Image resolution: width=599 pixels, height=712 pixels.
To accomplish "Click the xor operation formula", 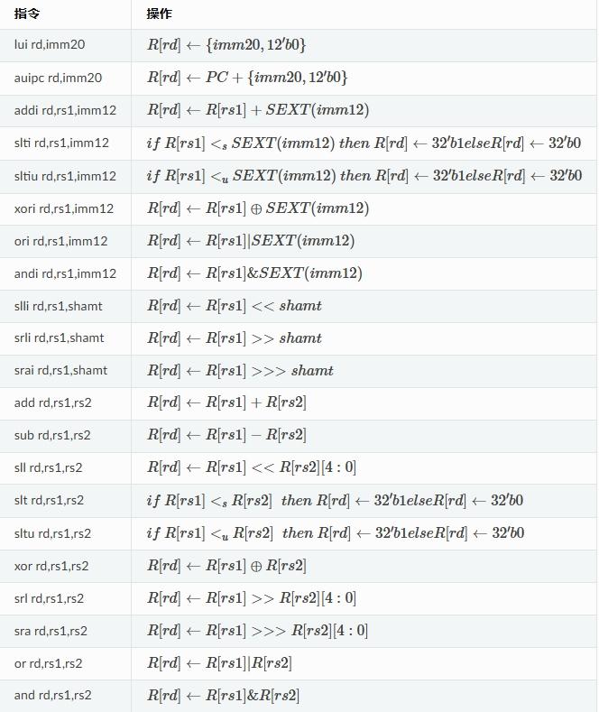I will pyautogui.click(x=226, y=566).
